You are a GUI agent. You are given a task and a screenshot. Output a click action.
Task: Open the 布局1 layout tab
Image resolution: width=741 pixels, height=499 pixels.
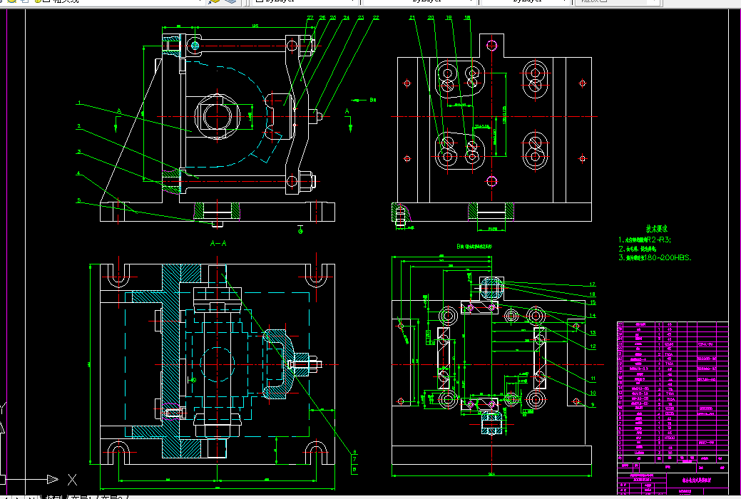point(81,497)
